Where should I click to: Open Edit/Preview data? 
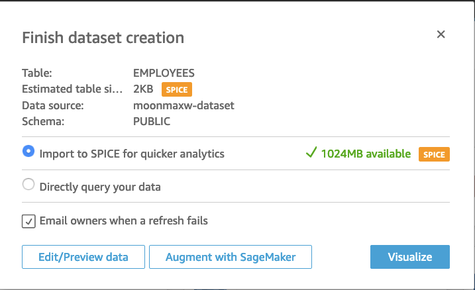[83, 257]
